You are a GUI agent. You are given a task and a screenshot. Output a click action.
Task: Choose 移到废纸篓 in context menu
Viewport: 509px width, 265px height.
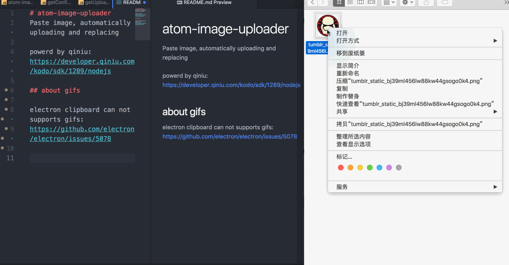[415, 53]
